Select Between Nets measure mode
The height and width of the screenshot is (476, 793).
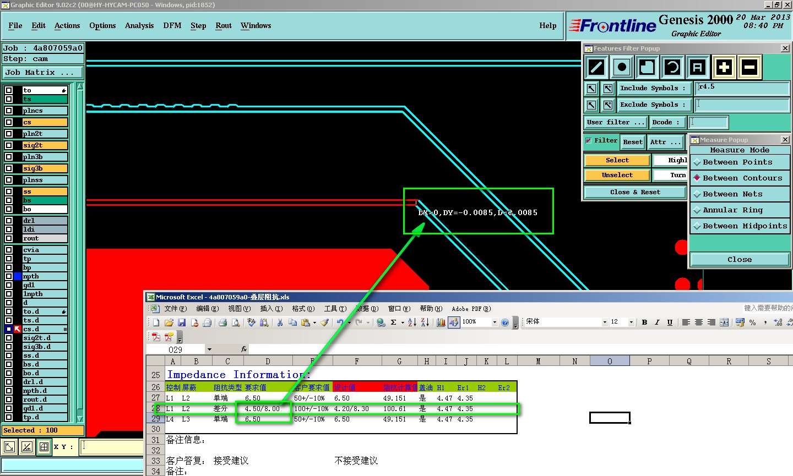click(x=740, y=194)
